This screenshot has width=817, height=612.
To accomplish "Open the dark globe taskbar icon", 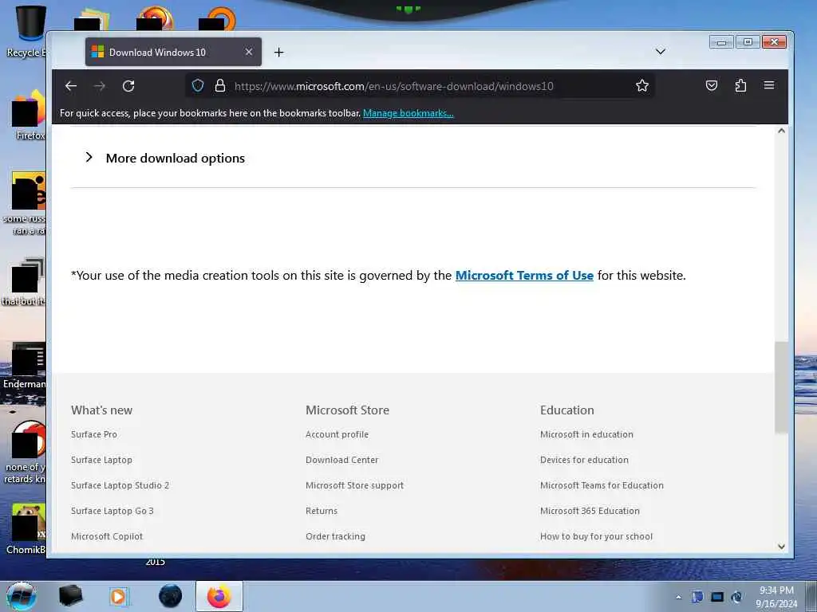I will click(x=170, y=596).
